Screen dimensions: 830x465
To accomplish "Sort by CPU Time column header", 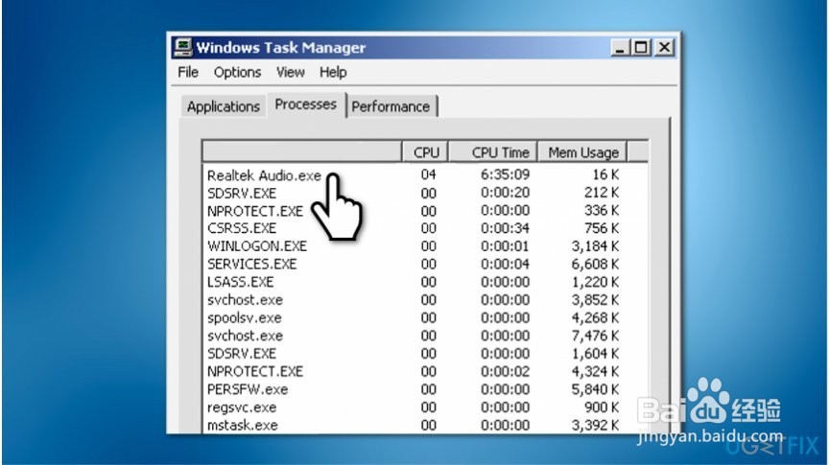I will [501, 151].
